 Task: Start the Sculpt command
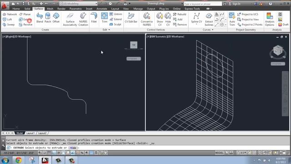point(115,24)
